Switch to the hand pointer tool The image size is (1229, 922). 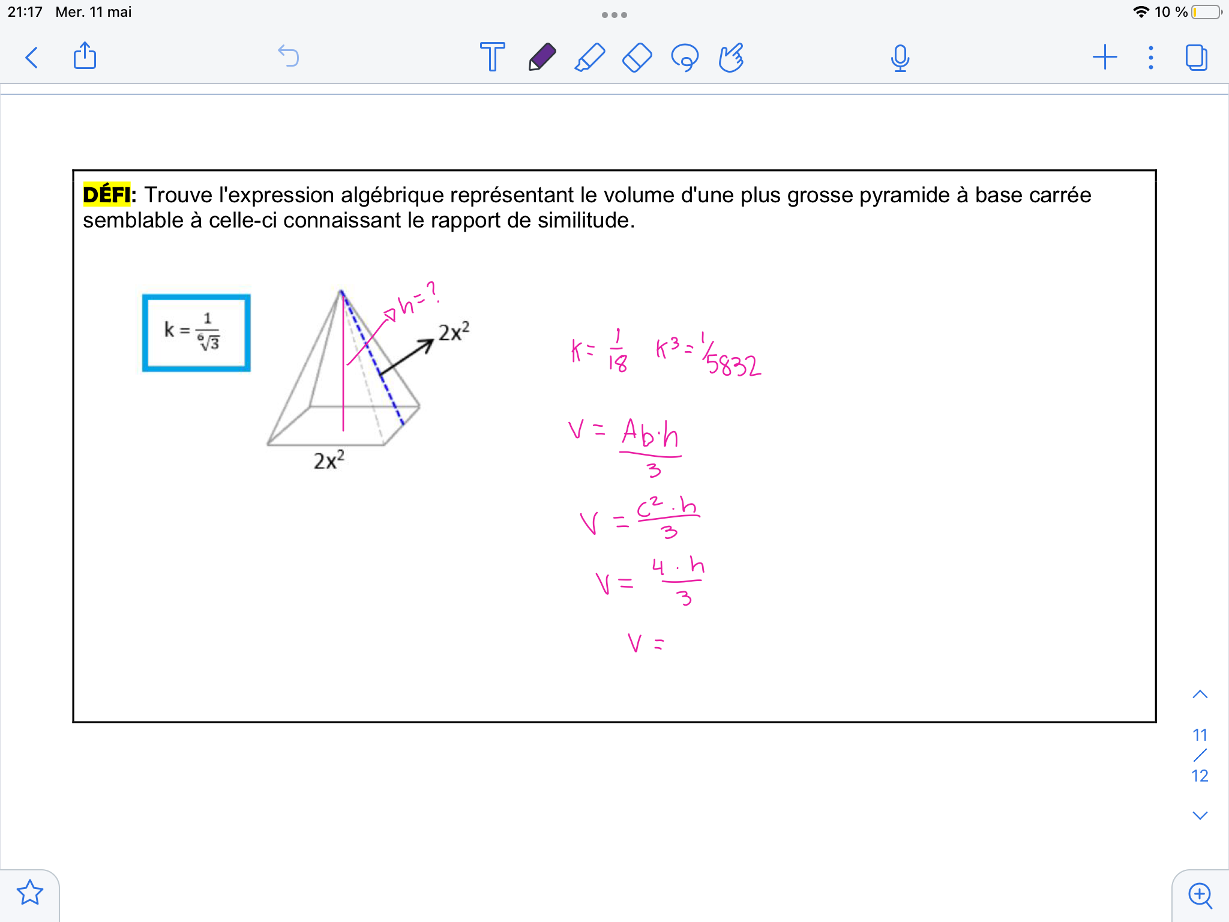(732, 58)
